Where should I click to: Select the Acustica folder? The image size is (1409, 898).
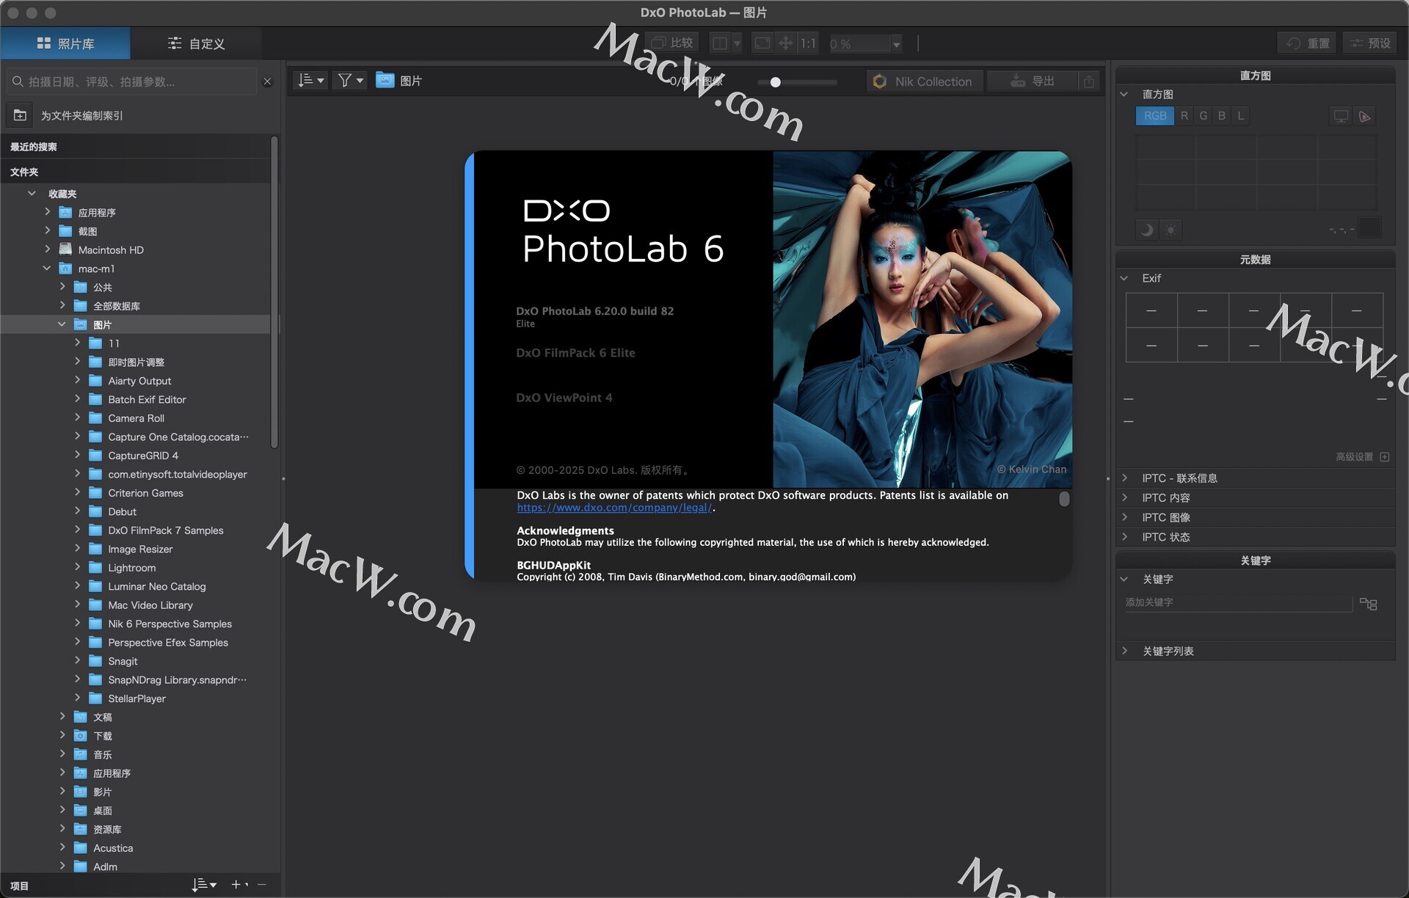click(112, 848)
